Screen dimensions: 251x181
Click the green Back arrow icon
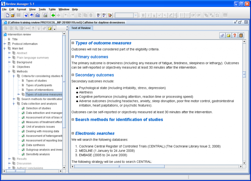click(53, 15)
